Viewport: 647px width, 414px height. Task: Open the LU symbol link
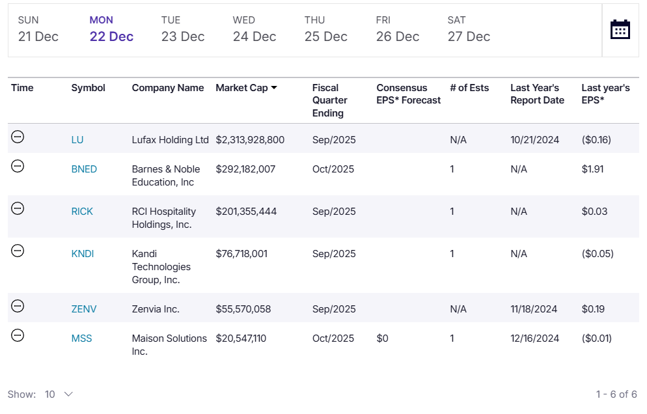click(x=77, y=140)
